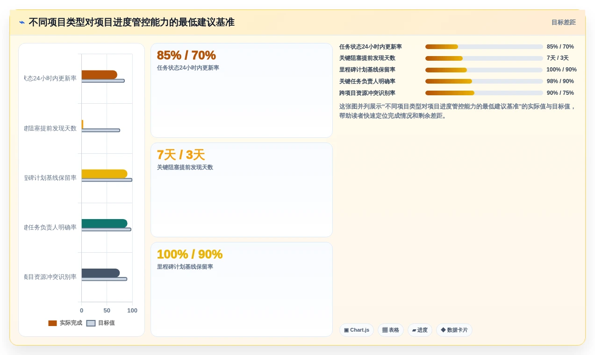Click the 关键任务负责人明确率 progress bar
Screen dimensions: 595x355
pos(484,81)
